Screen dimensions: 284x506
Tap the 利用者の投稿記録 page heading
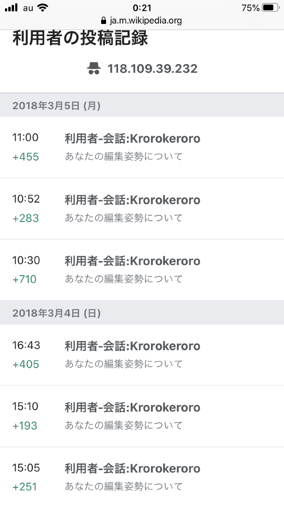point(80,39)
